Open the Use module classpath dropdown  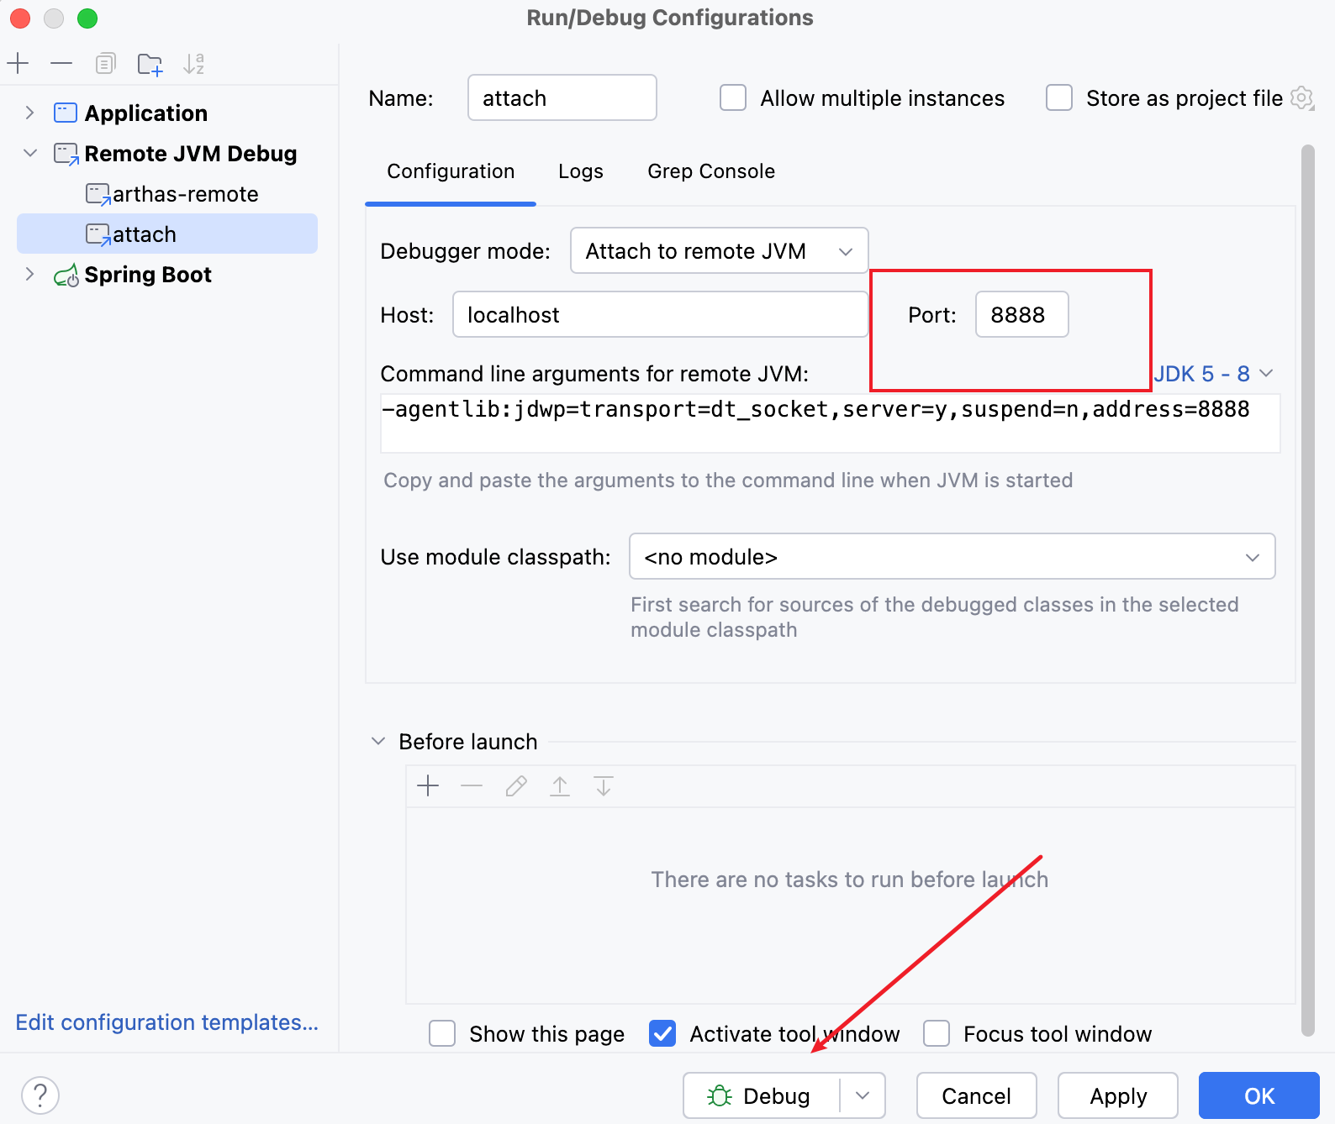click(952, 556)
